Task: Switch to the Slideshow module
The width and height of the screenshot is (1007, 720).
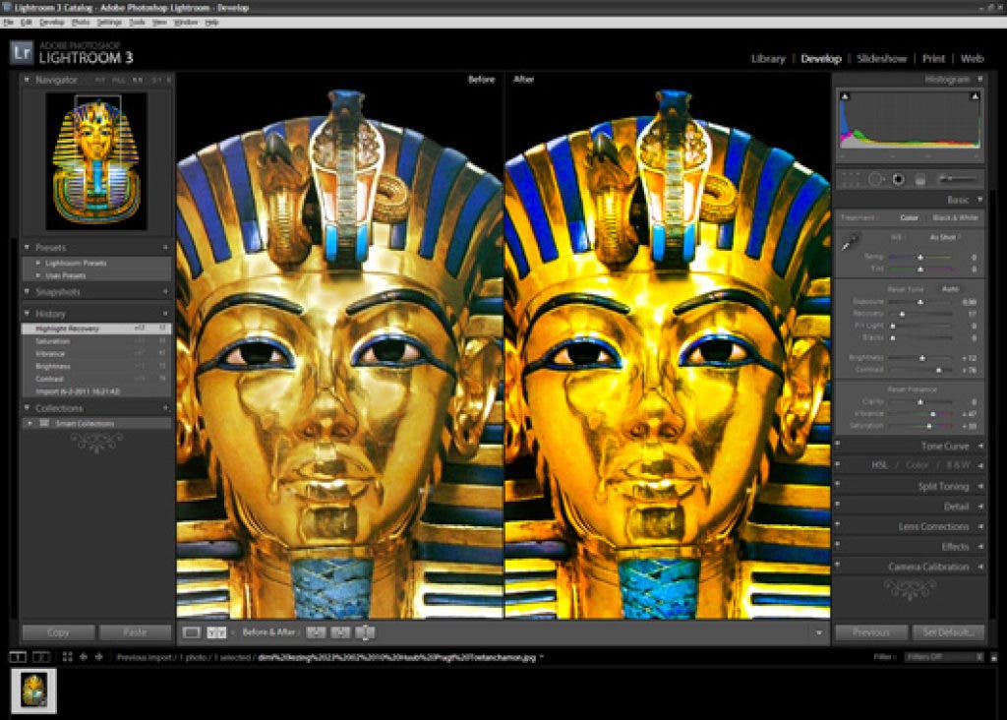Action: tap(882, 58)
